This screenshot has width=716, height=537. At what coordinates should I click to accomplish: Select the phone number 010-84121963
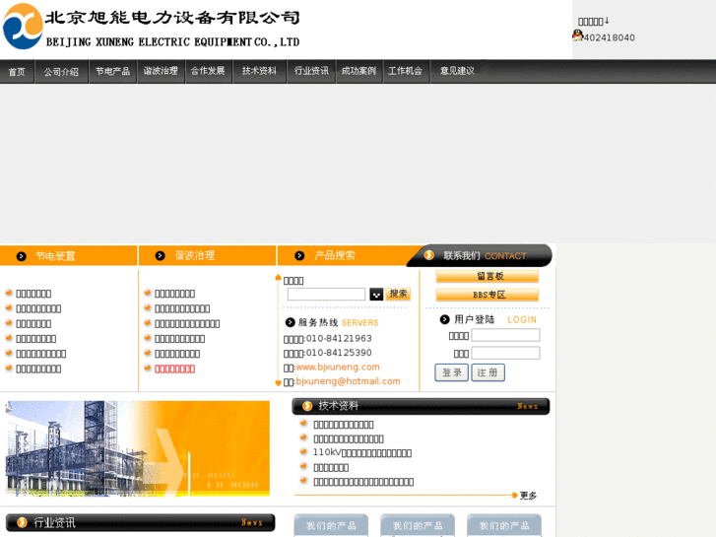coord(339,339)
